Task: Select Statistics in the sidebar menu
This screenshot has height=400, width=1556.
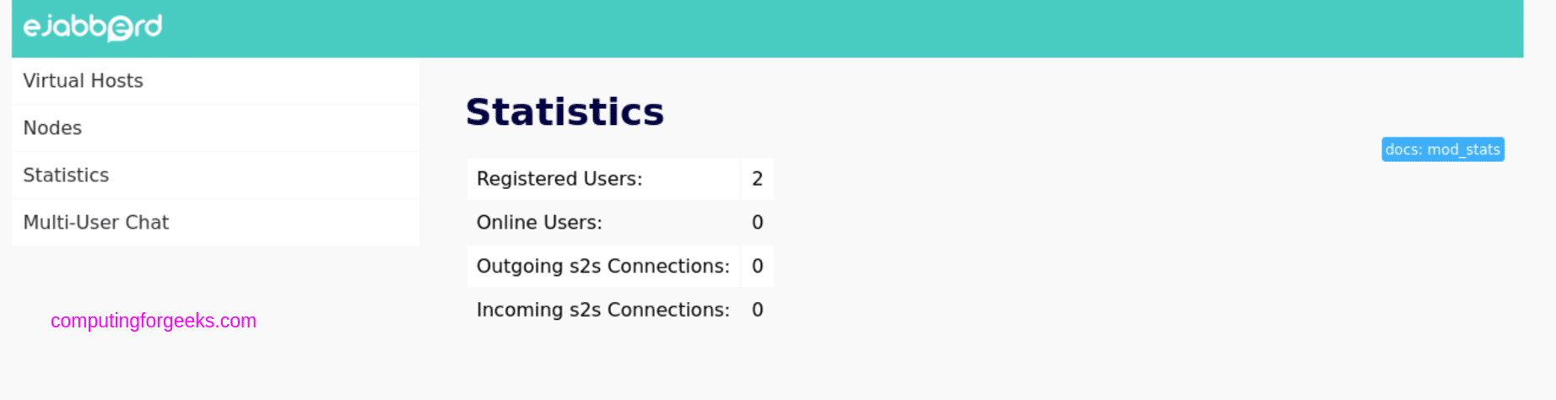Action: 215,176
